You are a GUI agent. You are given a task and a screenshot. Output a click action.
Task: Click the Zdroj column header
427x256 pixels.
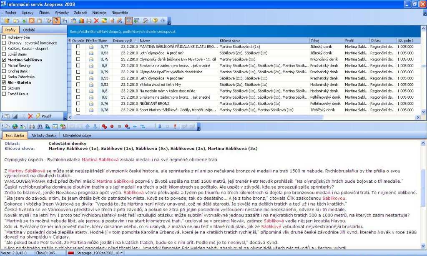click(x=327, y=40)
